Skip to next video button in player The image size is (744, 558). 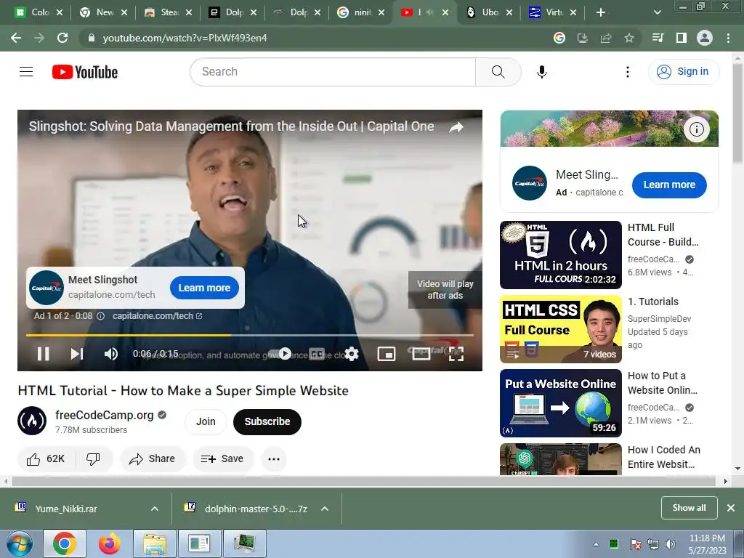coord(77,354)
